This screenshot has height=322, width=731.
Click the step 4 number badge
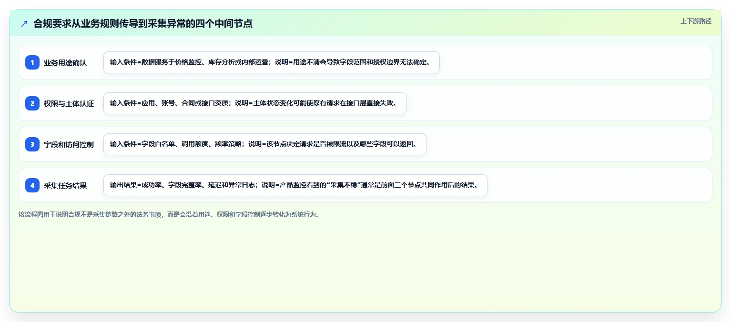pyautogui.click(x=32, y=185)
